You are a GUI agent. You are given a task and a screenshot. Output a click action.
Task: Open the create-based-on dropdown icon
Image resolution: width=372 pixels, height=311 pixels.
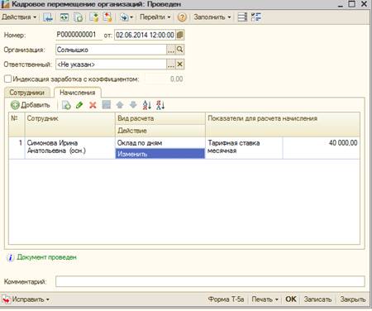click(126, 17)
